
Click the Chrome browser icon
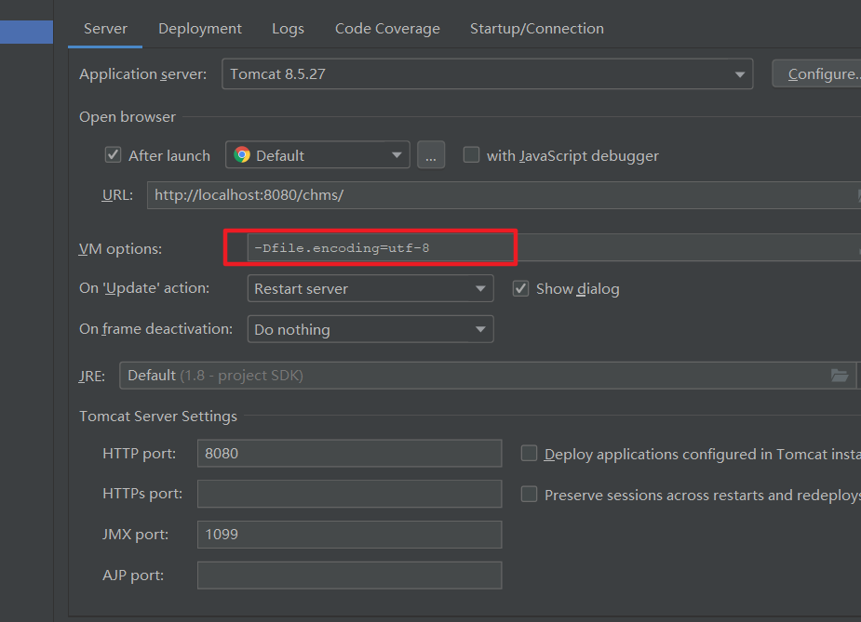pyautogui.click(x=242, y=155)
